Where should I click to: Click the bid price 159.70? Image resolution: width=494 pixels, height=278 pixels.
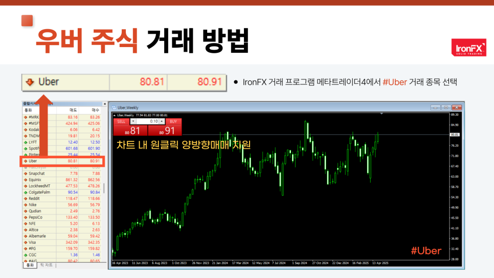72,249
